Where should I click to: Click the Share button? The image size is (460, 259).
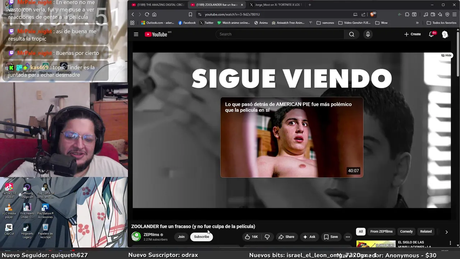coord(286,237)
